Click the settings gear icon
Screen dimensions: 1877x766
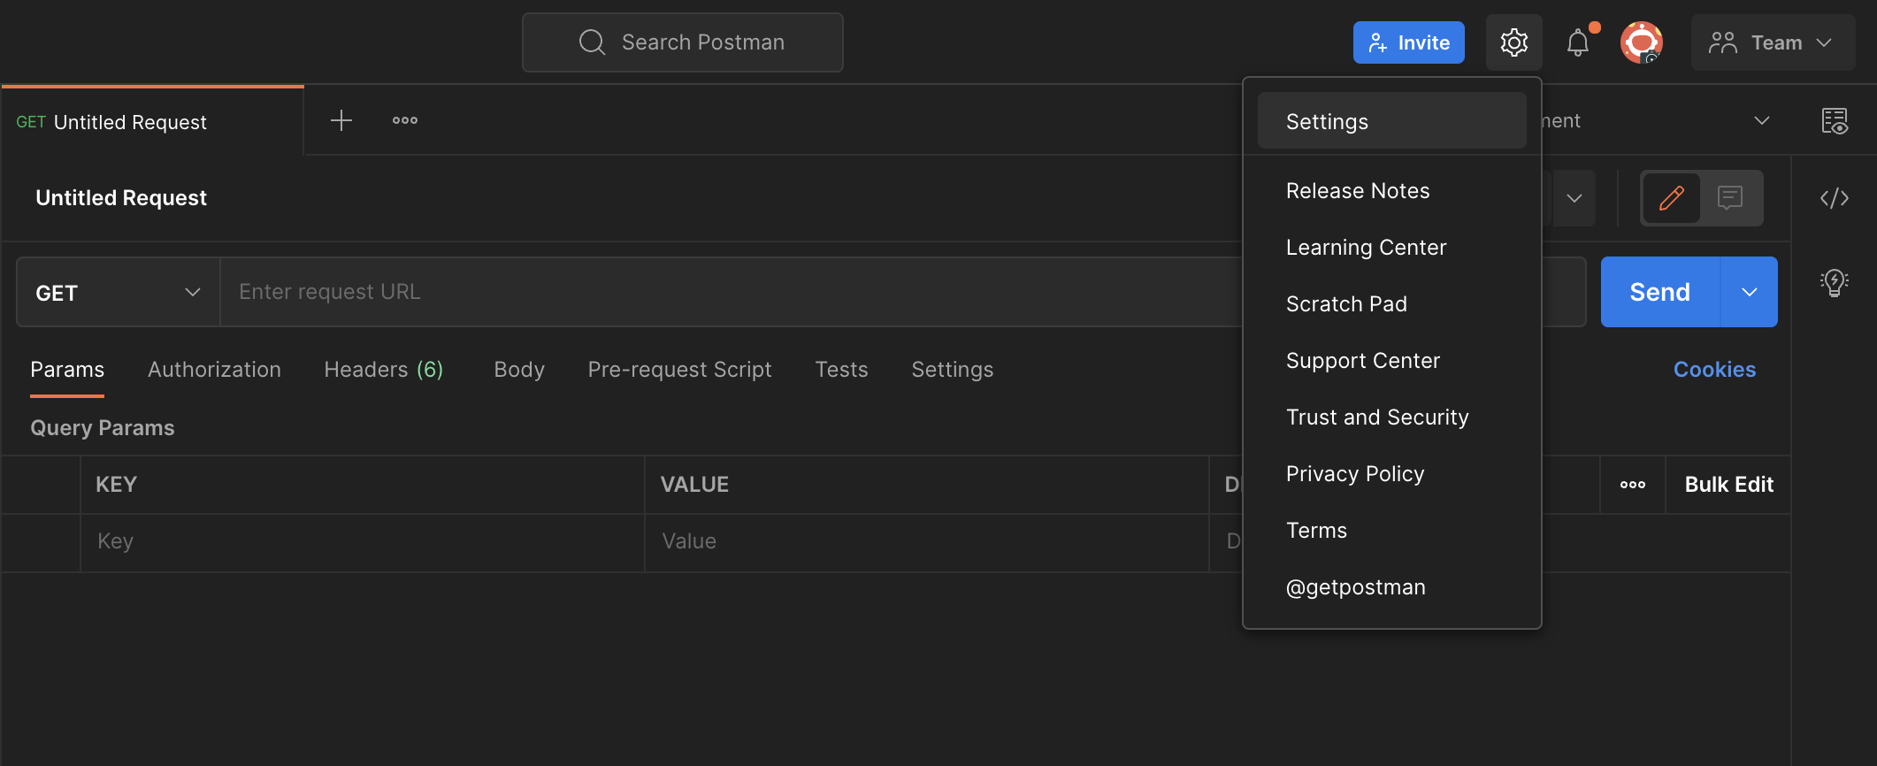(1513, 42)
